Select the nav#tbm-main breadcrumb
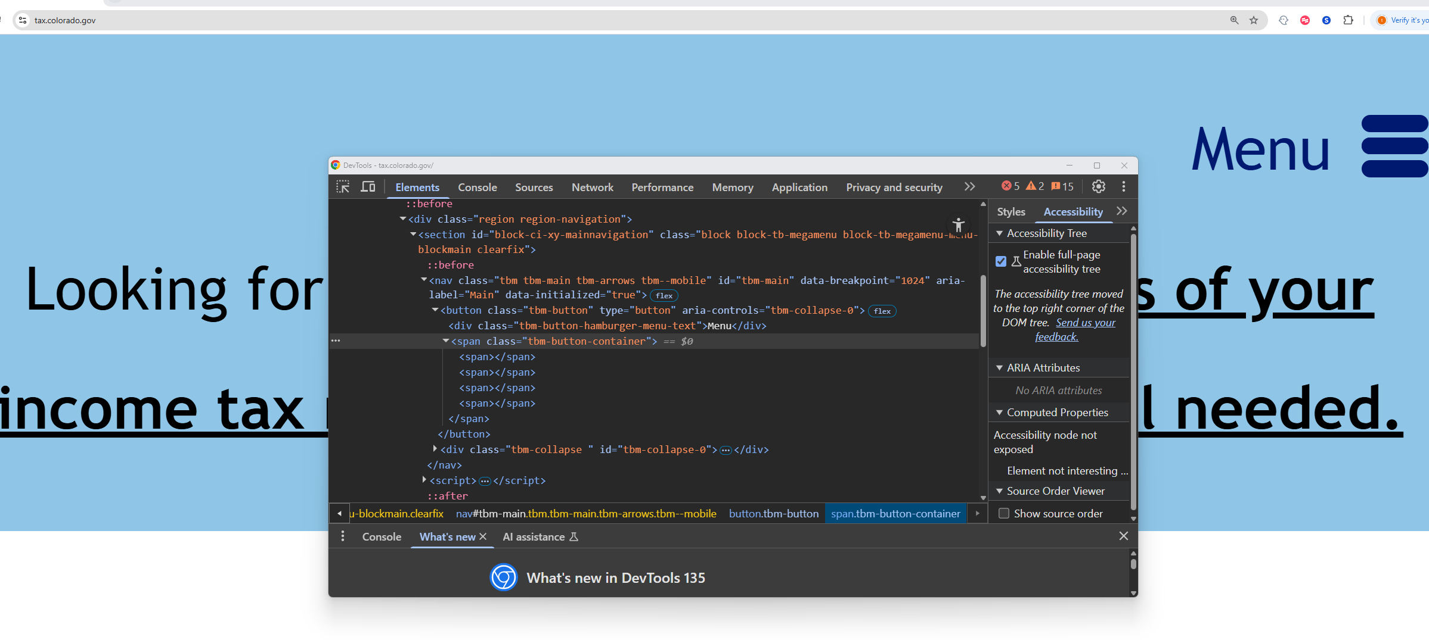Image resolution: width=1429 pixels, height=640 pixels. click(x=586, y=513)
